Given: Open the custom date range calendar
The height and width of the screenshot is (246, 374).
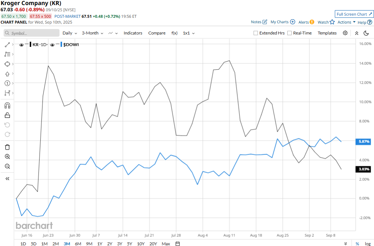Looking at the screenshot, I should pos(177,243).
